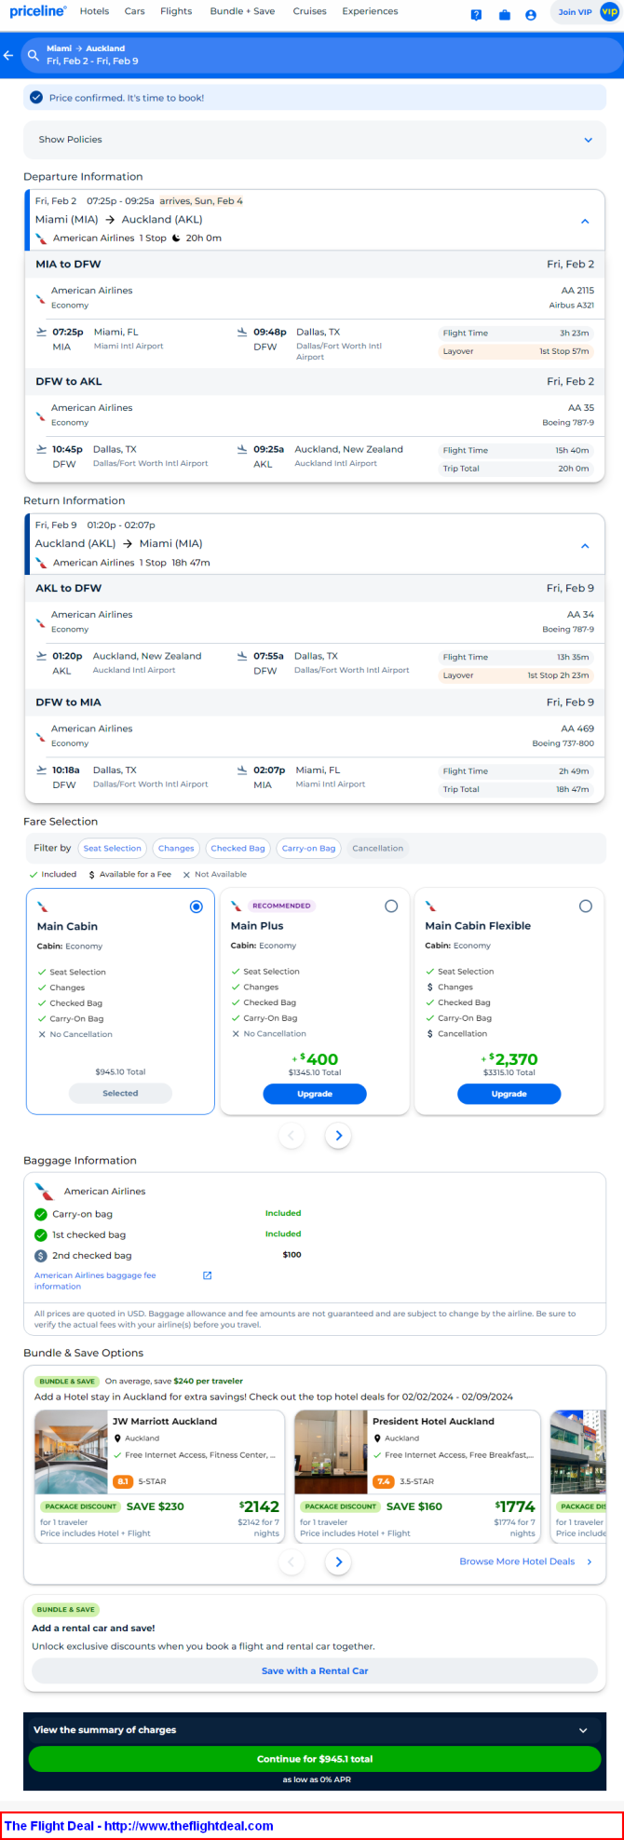Collapse the return flight details chevron

pos(585,545)
